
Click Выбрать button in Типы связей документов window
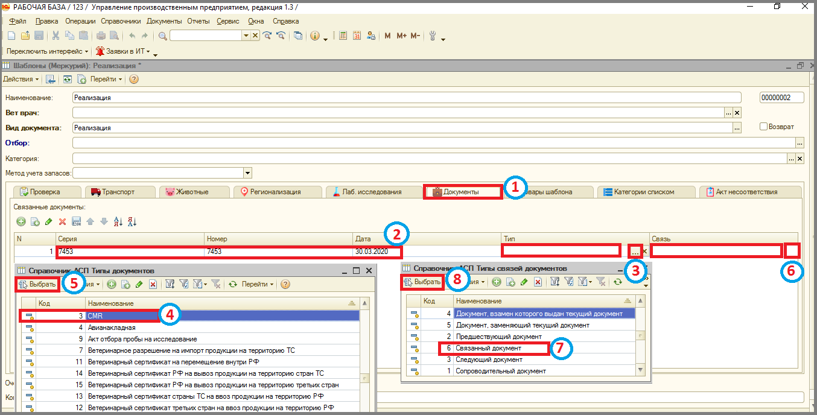pos(422,282)
